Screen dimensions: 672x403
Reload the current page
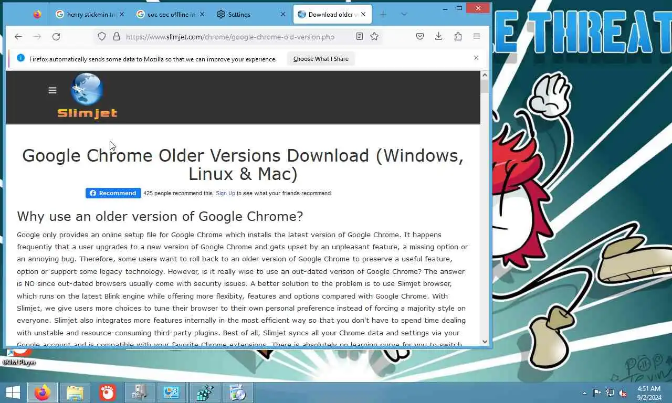pos(56,36)
